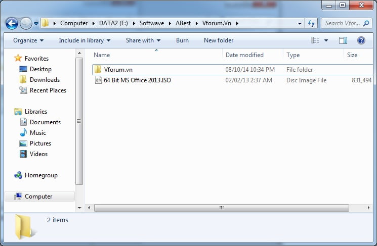Open Downloads in the Favorites list
Image resolution: width=377 pixels, height=246 pixels.
(45, 80)
